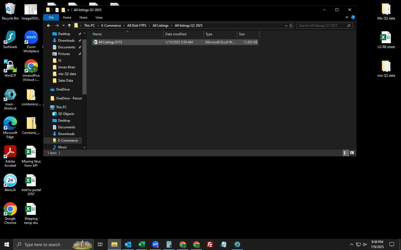Go to E-Commerce in the address breadcrumb
Viewport: 401px width, 250px height.
(x=111, y=26)
